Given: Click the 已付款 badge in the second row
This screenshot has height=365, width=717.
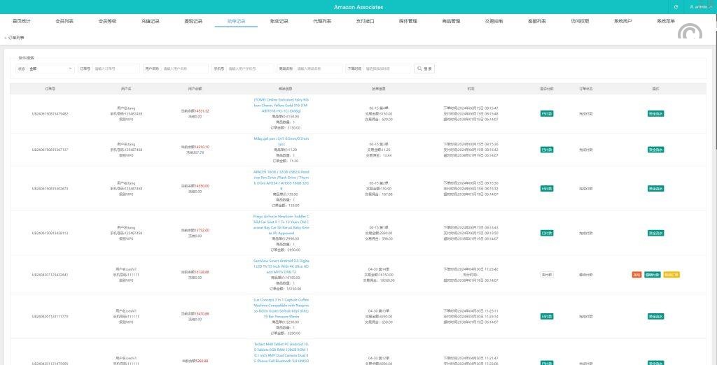Looking at the screenshot, I should click(x=547, y=150).
